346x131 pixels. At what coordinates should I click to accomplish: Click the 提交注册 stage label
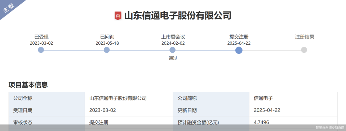pos(239,37)
